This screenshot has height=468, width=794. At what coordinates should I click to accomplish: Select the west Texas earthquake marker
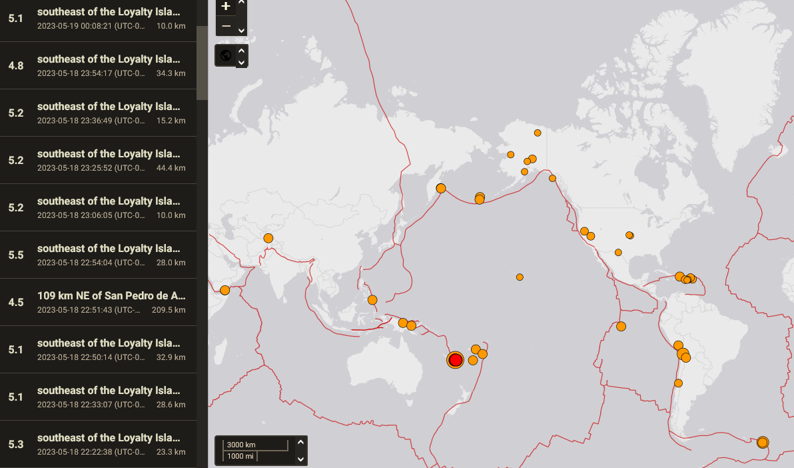(x=618, y=253)
